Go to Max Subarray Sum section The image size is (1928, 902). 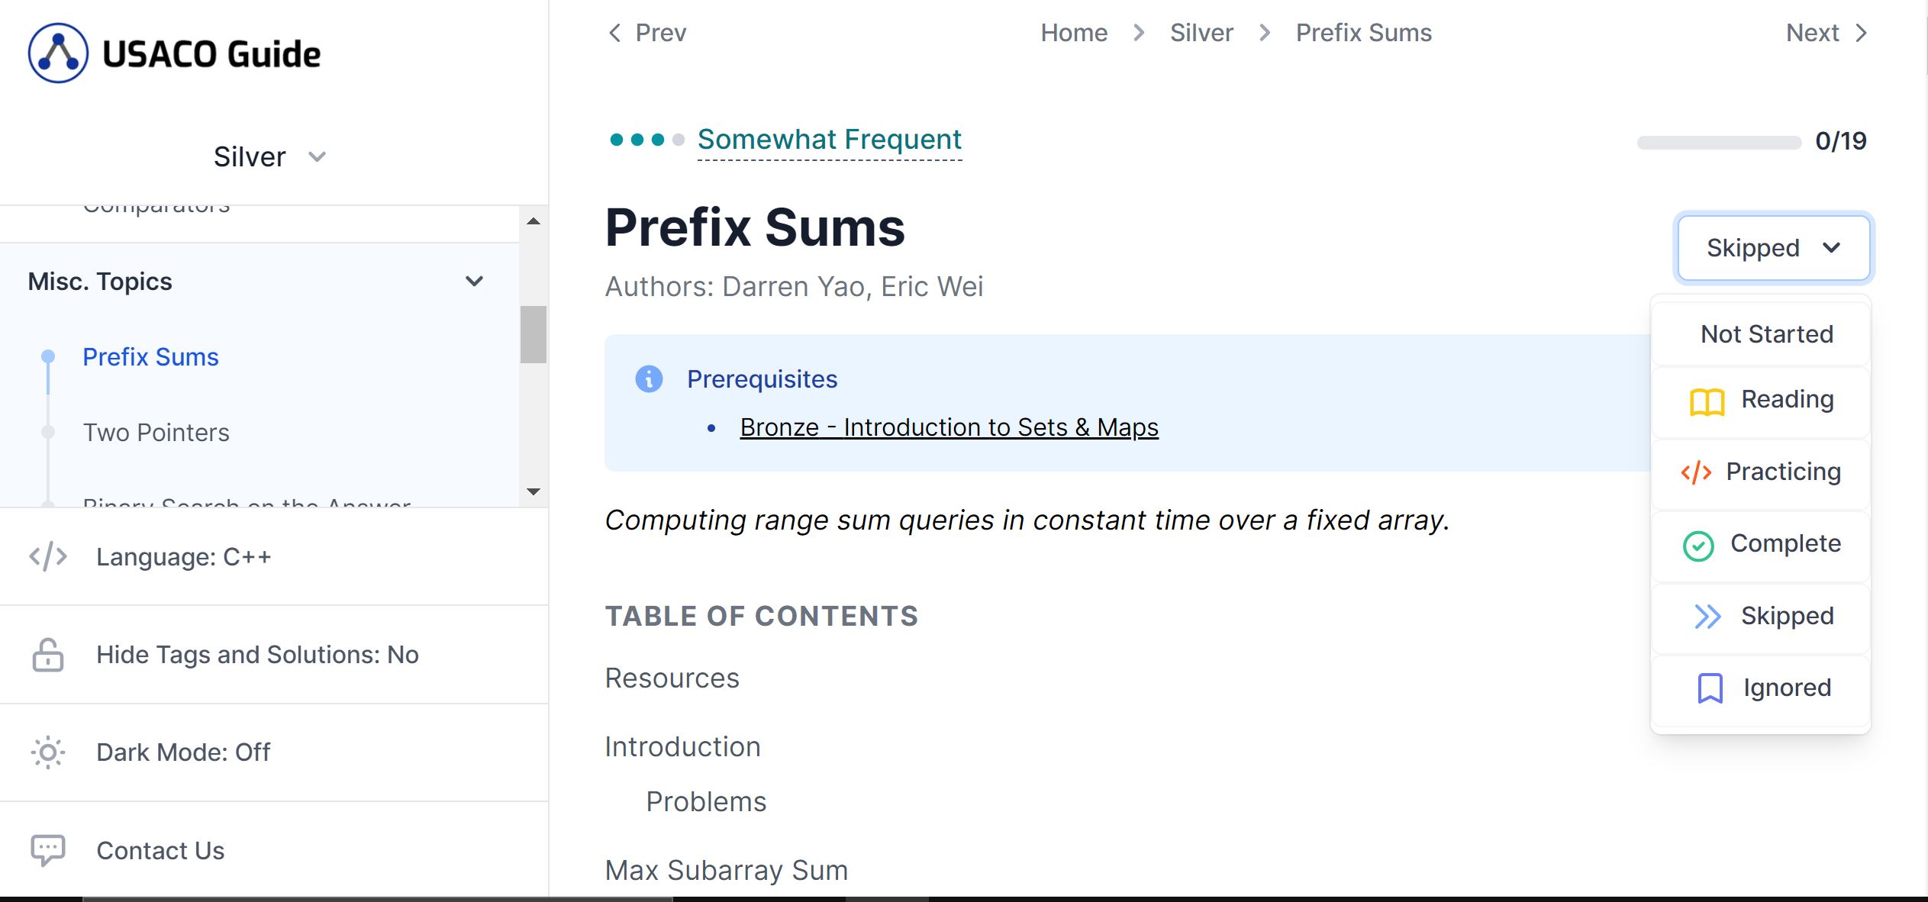(x=726, y=870)
